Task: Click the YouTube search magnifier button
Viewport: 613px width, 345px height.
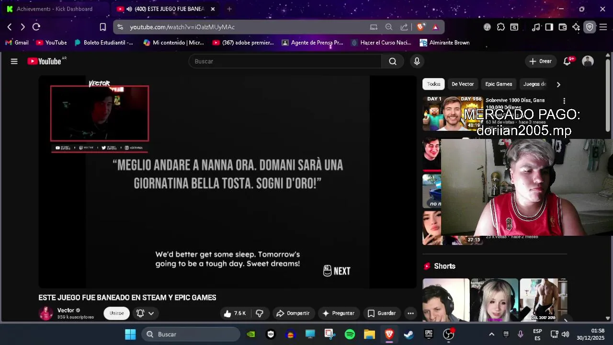Action: (x=393, y=61)
